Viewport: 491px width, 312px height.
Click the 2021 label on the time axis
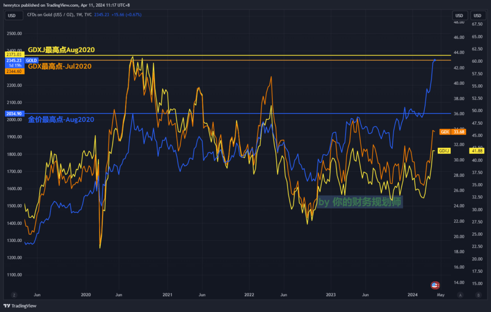coord(167,295)
